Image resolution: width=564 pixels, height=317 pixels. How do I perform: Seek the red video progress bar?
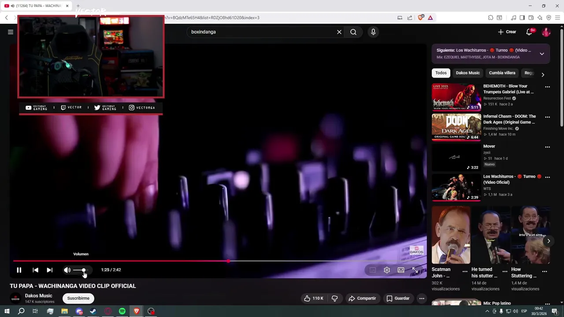(x=219, y=261)
